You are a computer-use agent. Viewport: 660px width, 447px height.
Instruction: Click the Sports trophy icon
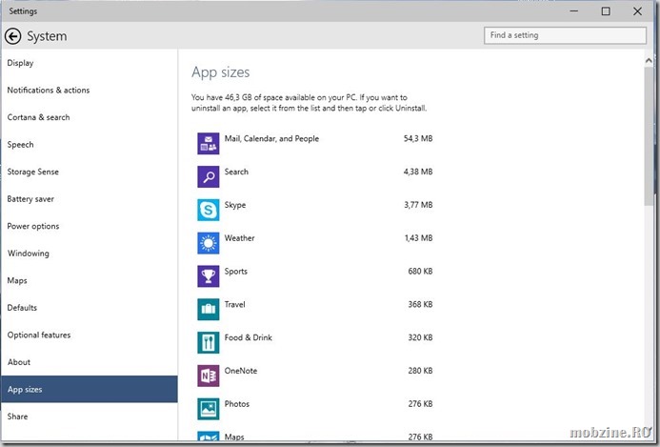(x=209, y=276)
